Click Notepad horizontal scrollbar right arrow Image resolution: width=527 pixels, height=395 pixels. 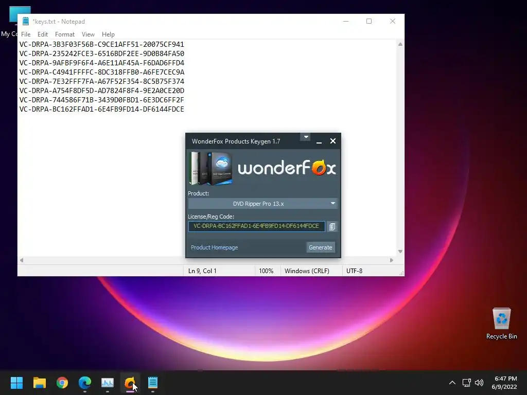coord(392,260)
